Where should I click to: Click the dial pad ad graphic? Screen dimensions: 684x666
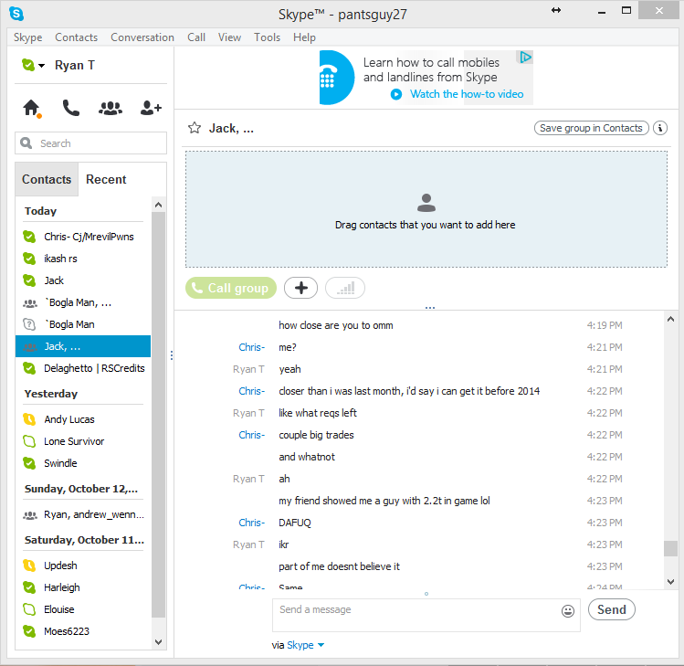336,78
